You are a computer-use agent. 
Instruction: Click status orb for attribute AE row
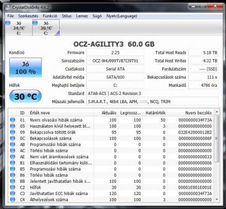coord(13,157)
